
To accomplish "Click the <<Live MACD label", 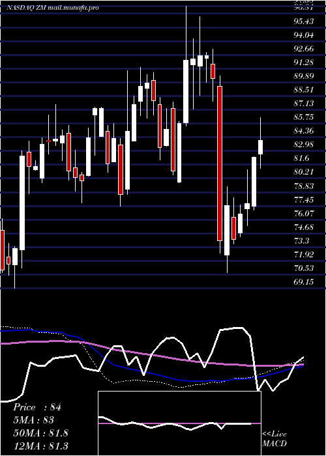I will click(x=274, y=438).
